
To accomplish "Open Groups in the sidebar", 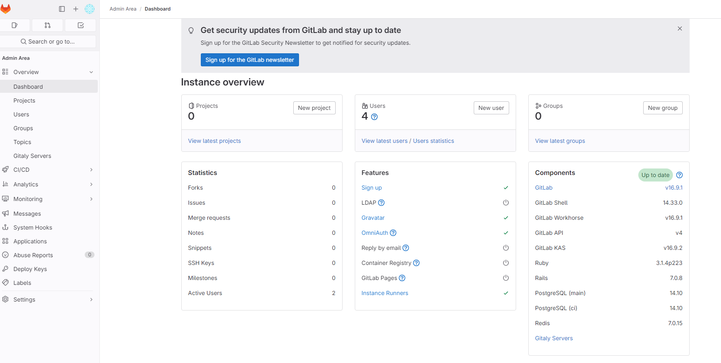I will [49, 128].
